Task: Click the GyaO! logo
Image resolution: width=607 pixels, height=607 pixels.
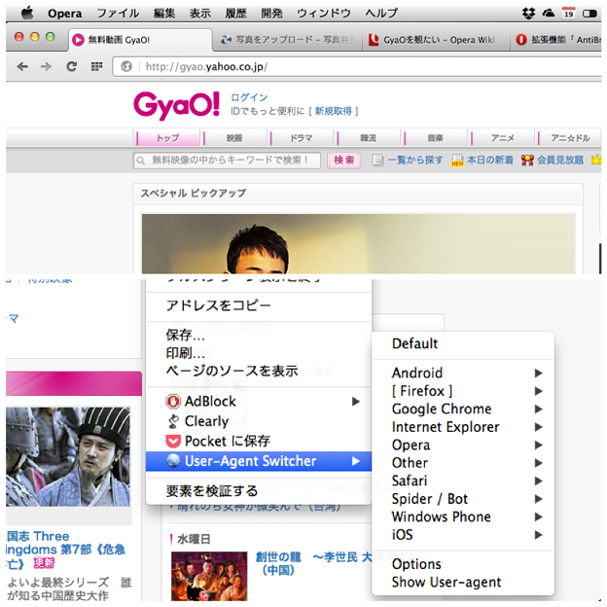Action: pyautogui.click(x=177, y=105)
